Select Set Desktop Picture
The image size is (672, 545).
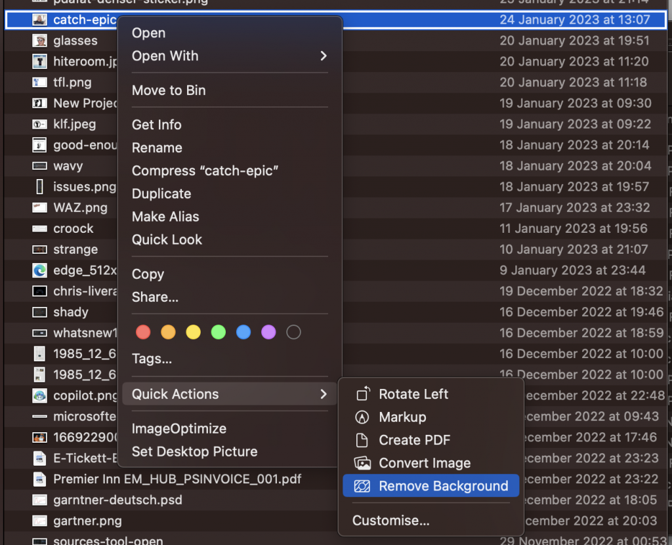coord(194,452)
